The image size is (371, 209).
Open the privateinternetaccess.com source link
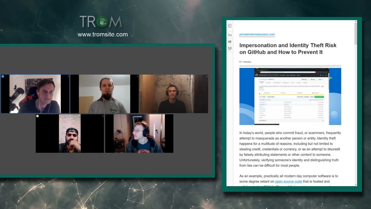pyautogui.click(x=257, y=34)
